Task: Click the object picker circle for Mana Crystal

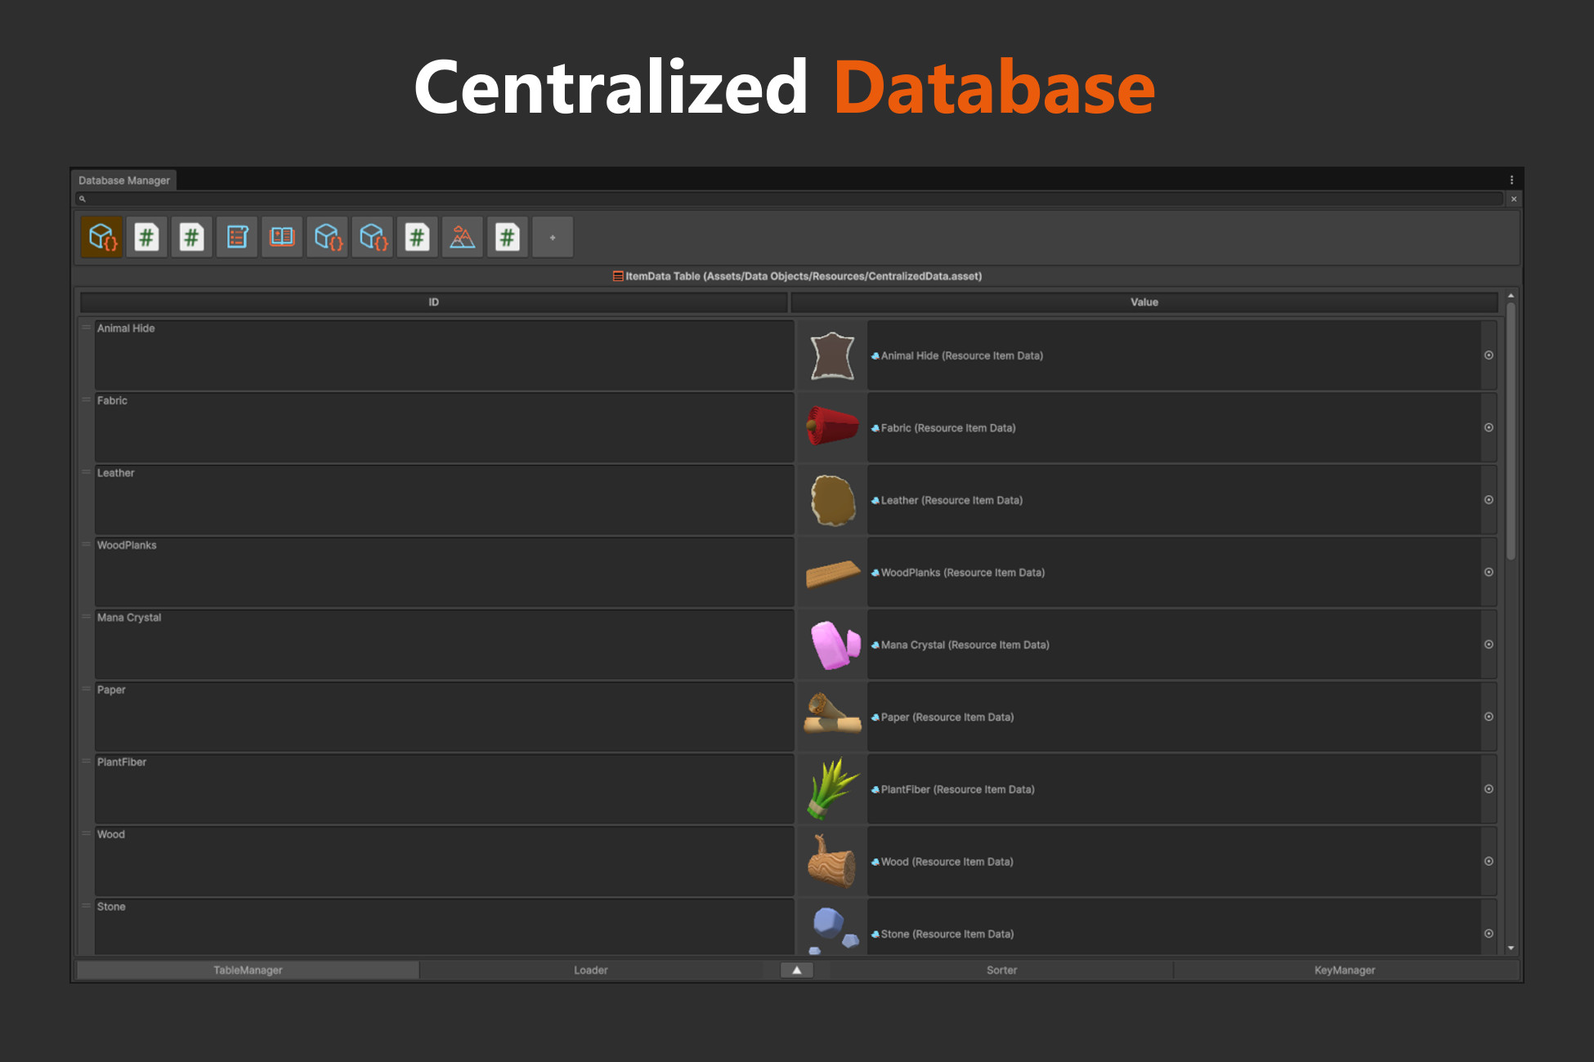Action: [x=1489, y=645]
